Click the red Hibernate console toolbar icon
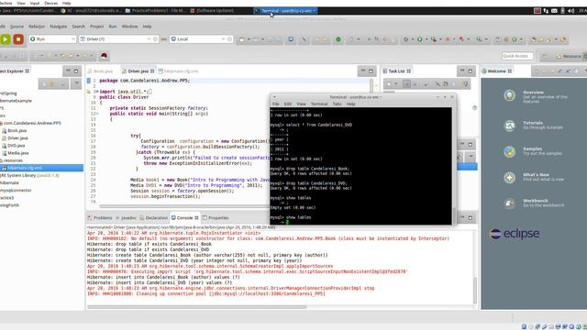Image resolution: width=587 pixels, height=330 pixels. tap(104, 56)
